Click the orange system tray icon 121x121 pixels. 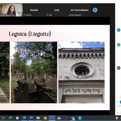click(x=117, y=118)
